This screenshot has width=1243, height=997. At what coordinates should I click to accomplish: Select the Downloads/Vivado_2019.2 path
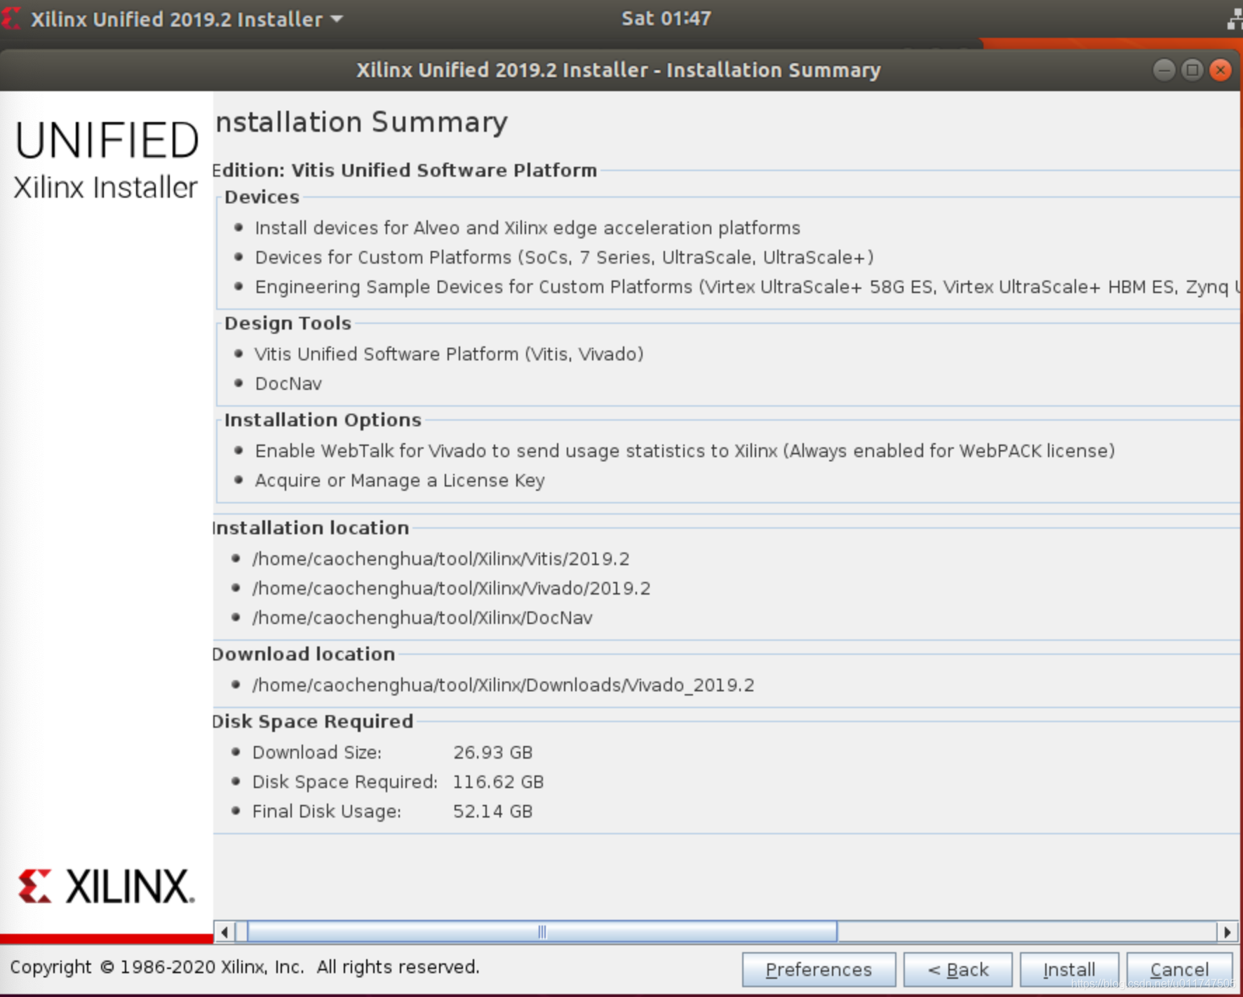point(504,685)
